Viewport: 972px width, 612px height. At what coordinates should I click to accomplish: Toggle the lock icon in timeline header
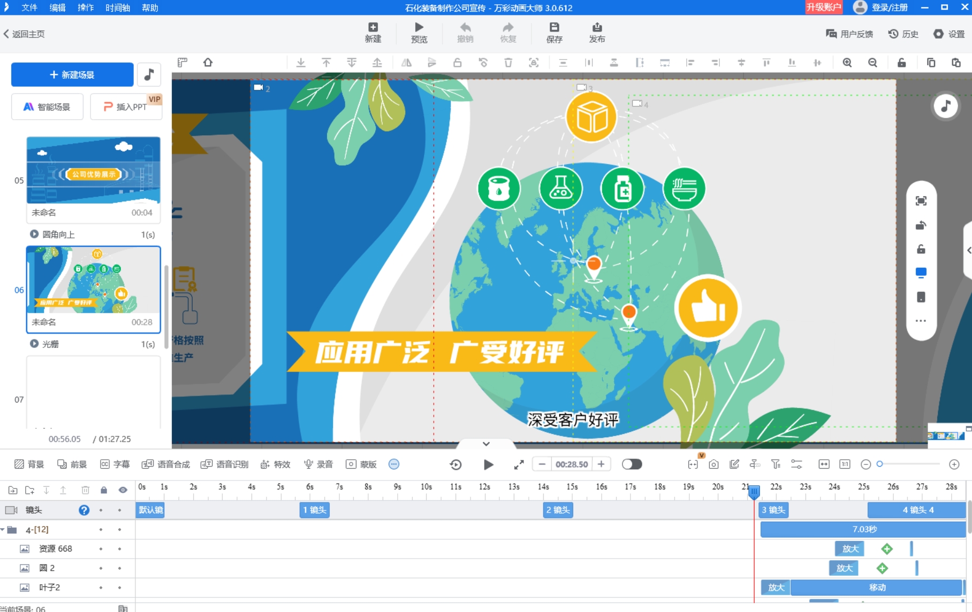tap(104, 490)
